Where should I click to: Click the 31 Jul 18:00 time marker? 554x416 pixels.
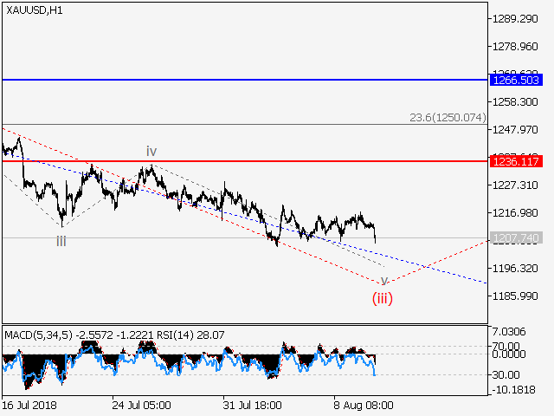[x=253, y=405]
